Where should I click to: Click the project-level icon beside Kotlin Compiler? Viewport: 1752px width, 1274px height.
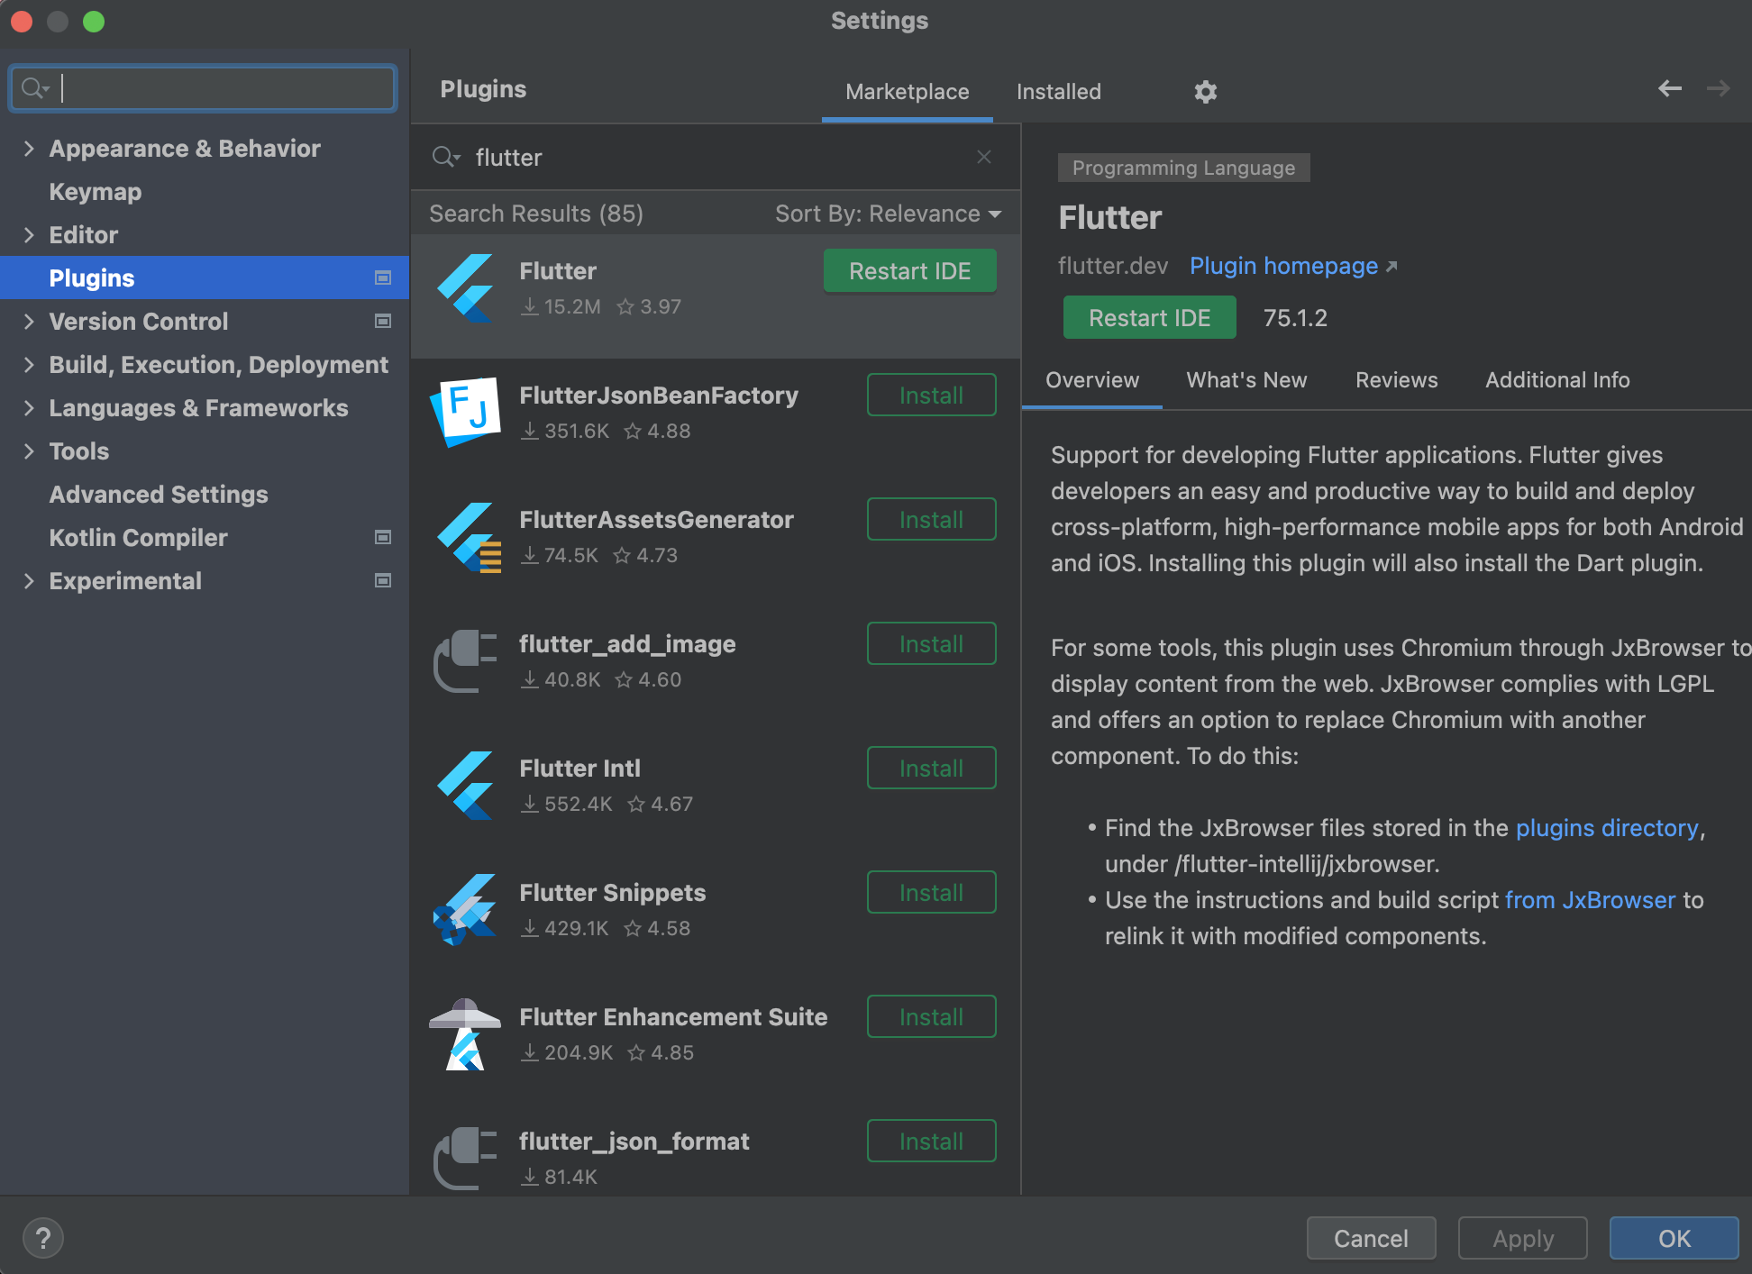point(383,537)
